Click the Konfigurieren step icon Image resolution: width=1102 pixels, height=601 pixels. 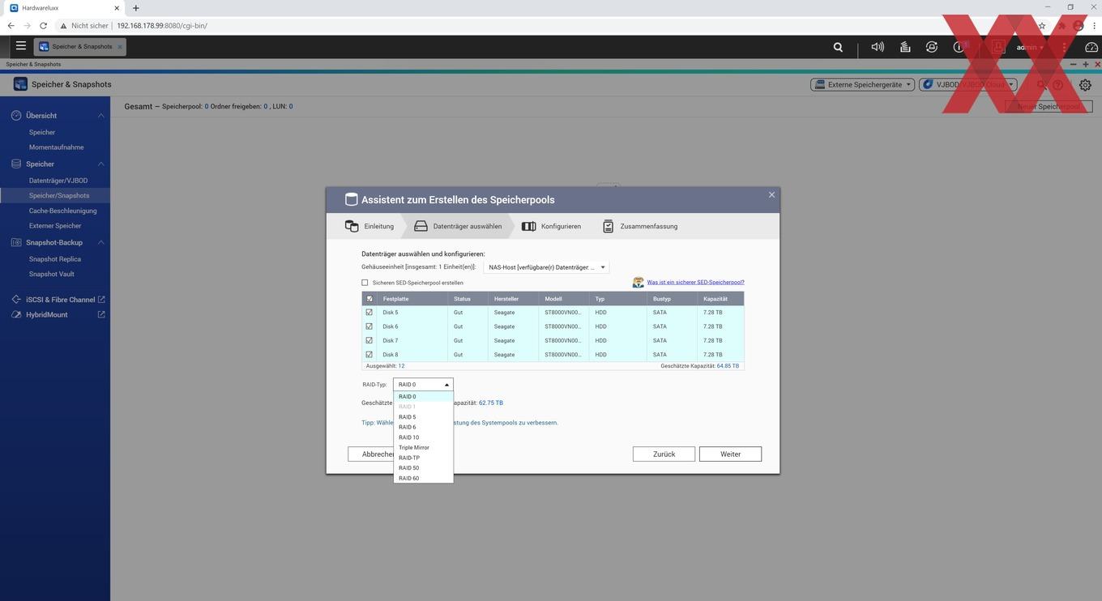528,226
